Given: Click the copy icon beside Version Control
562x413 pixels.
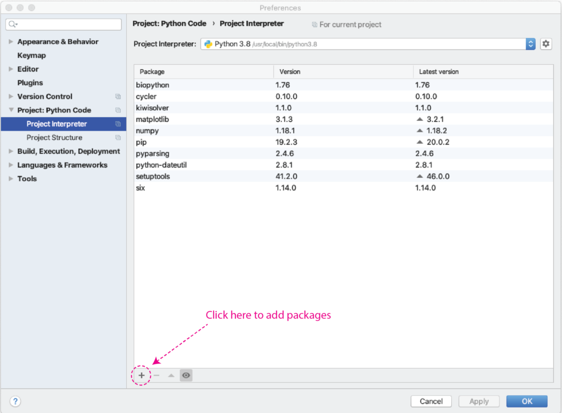Looking at the screenshot, I should tap(117, 97).
